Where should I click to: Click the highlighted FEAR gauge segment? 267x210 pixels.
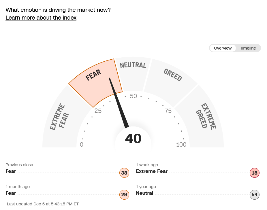95,79
